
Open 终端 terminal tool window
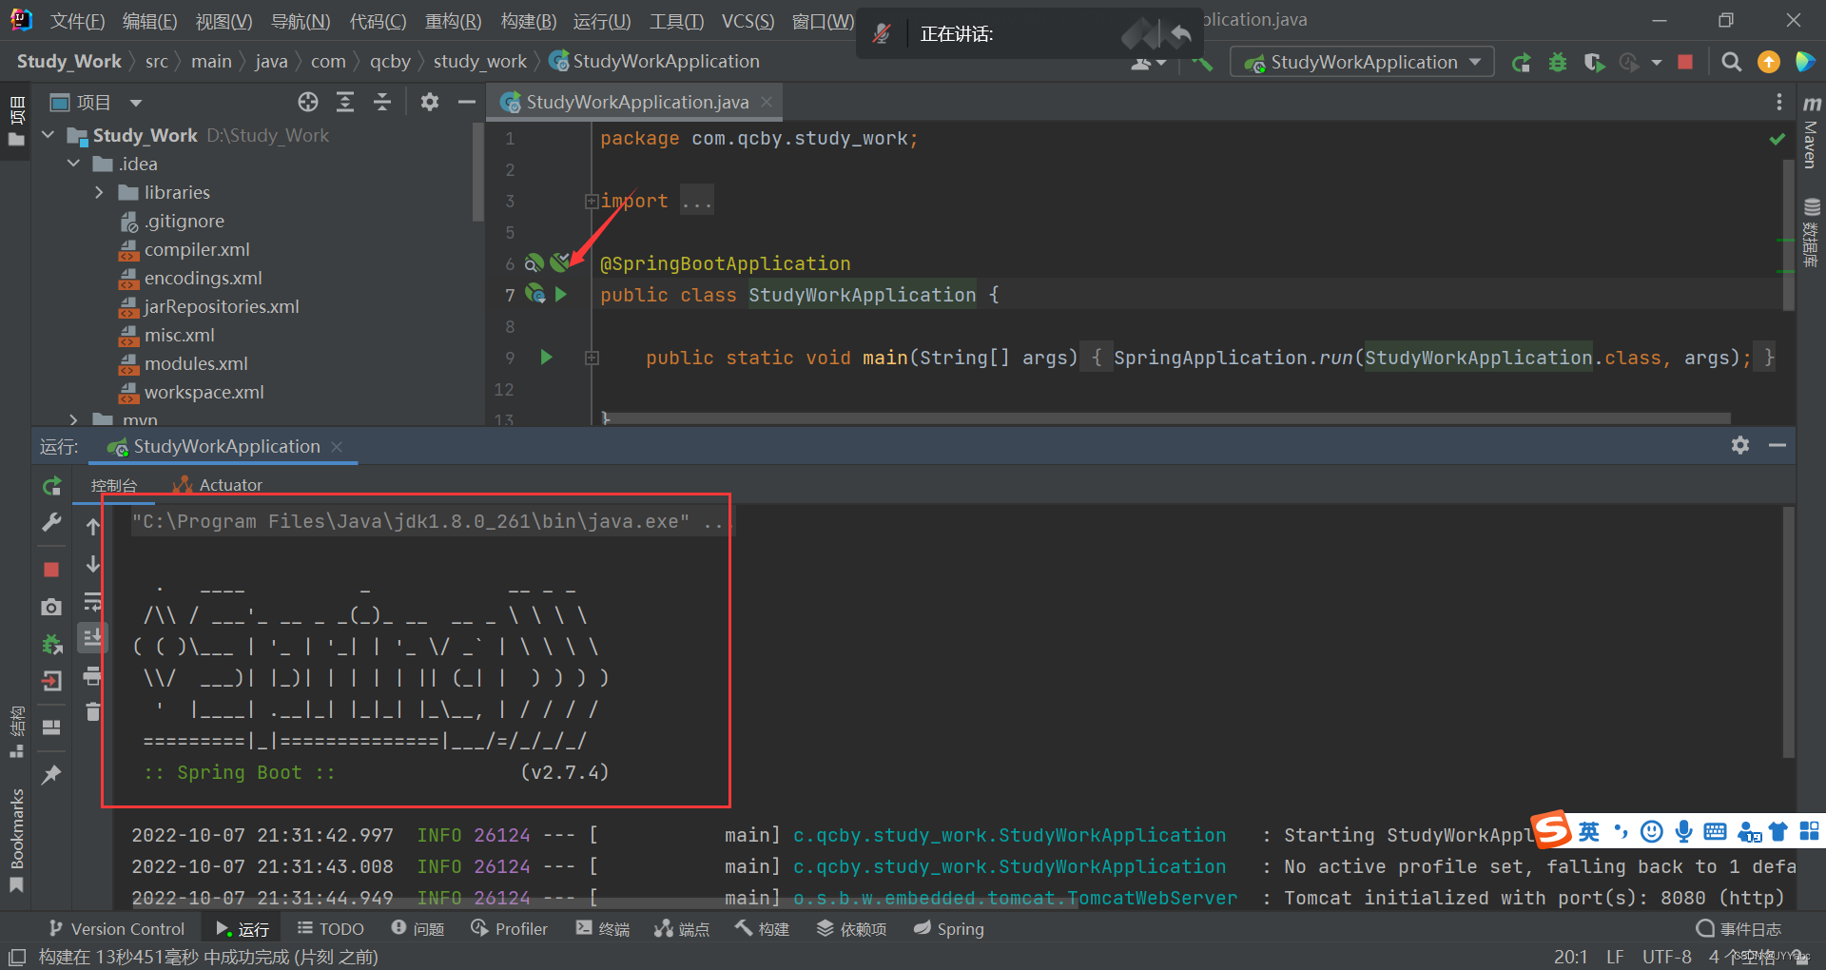pos(603,928)
